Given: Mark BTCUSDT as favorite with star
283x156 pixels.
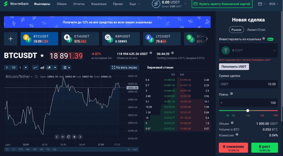Looking at the screenshot, I should click(x=42, y=56).
